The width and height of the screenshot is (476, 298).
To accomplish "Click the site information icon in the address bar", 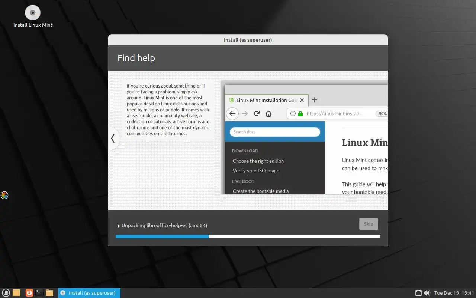I will (293, 114).
